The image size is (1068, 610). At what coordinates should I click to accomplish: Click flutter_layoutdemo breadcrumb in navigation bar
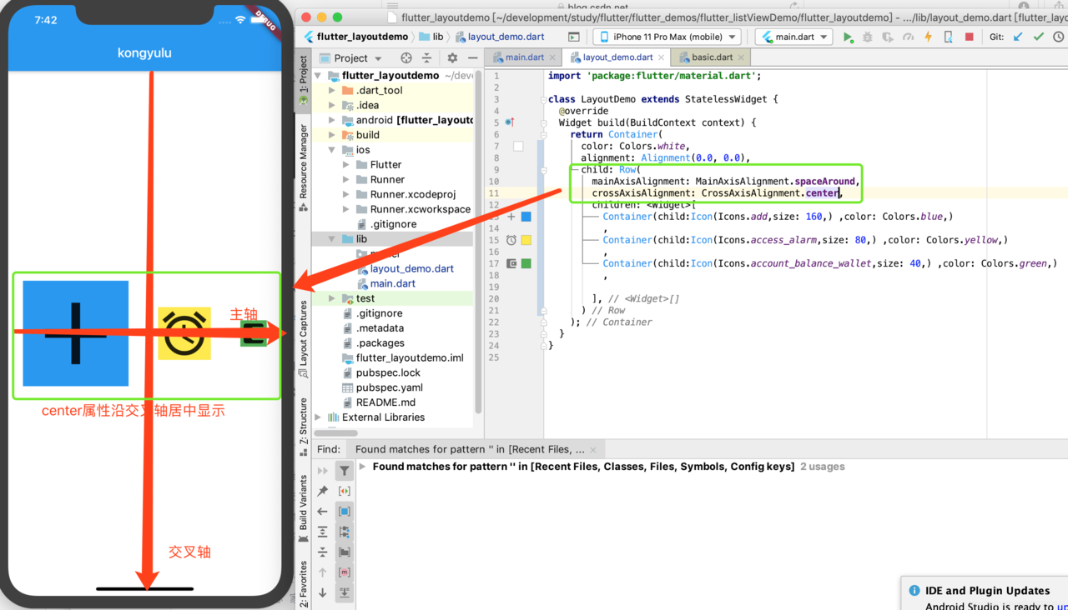pyautogui.click(x=356, y=37)
